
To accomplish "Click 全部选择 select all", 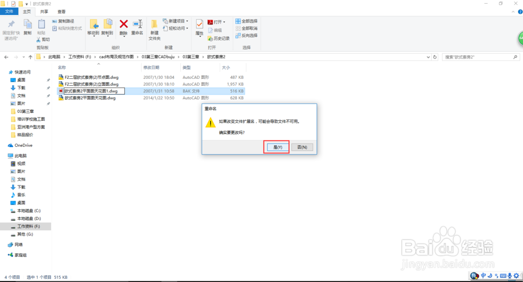I will coord(246,21).
